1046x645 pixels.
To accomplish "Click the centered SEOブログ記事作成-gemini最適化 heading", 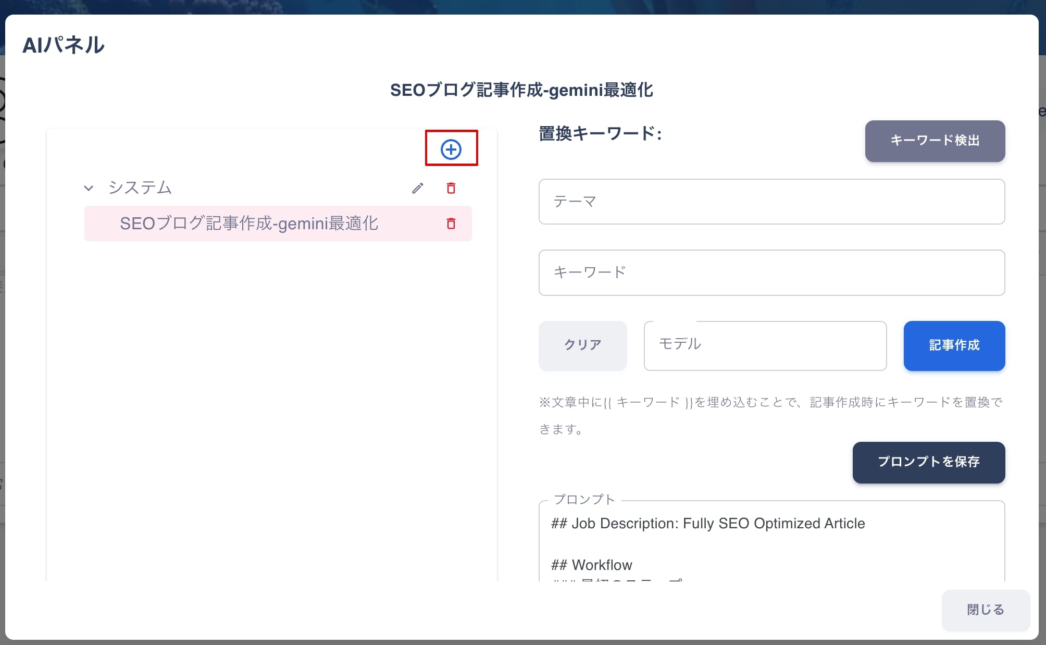I will click(521, 90).
